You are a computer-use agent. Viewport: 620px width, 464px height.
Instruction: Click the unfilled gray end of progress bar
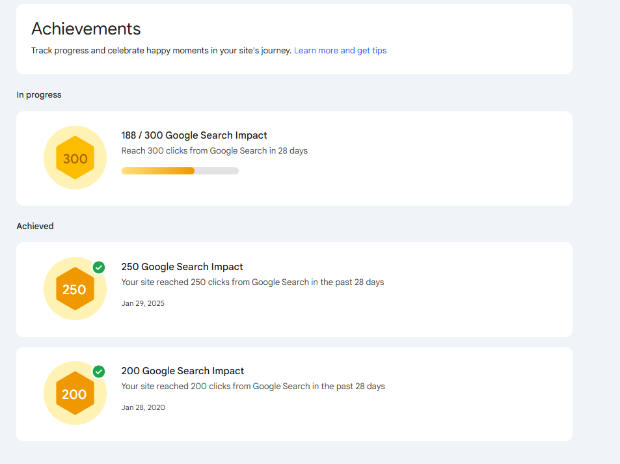[218, 171]
